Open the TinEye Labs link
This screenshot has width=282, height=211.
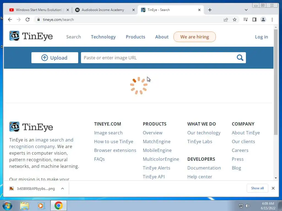point(200,141)
